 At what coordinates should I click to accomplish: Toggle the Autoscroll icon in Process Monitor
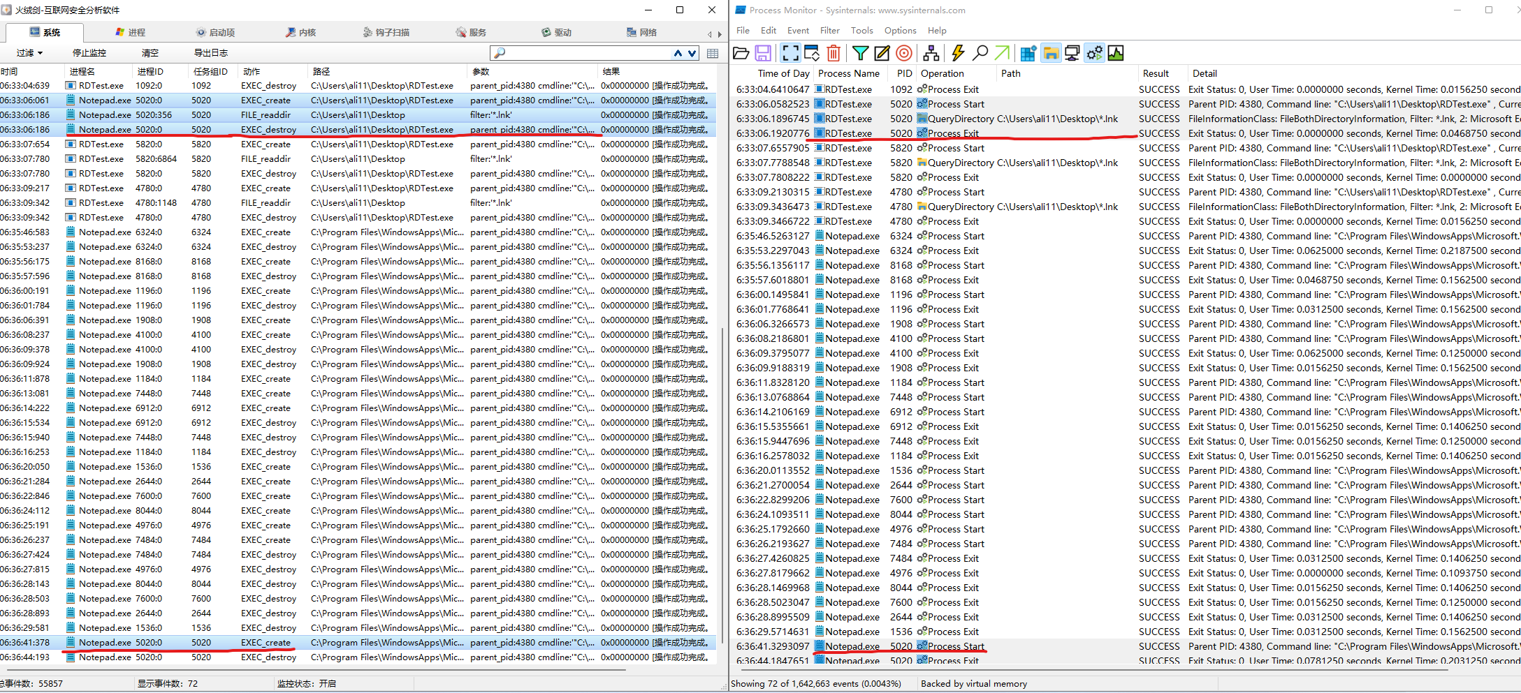[x=812, y=53]
